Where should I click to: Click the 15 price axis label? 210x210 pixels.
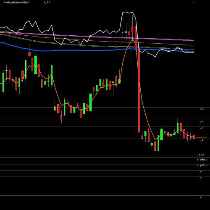coord(202,128)
